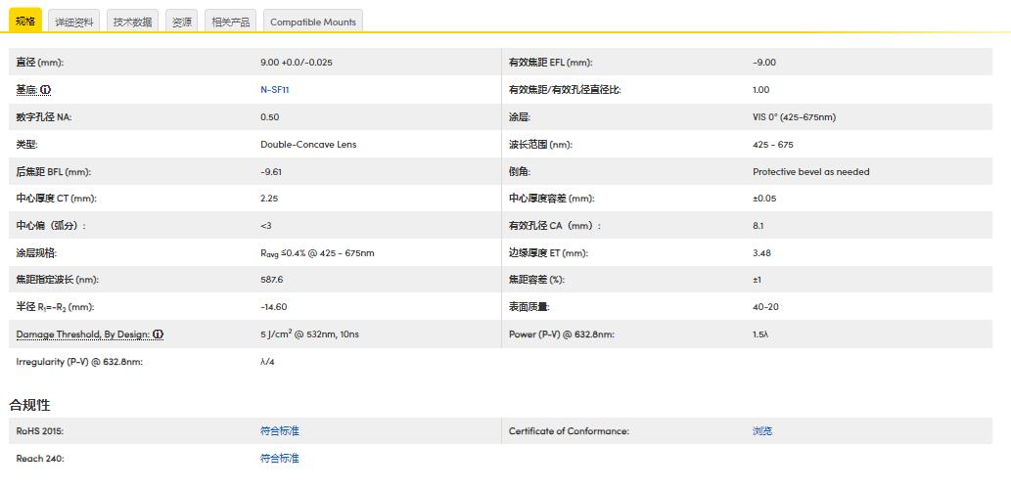Click the 有效焦距 EFL (mm) label
The width and height of the screenshot is (1011, 489).
550,63
